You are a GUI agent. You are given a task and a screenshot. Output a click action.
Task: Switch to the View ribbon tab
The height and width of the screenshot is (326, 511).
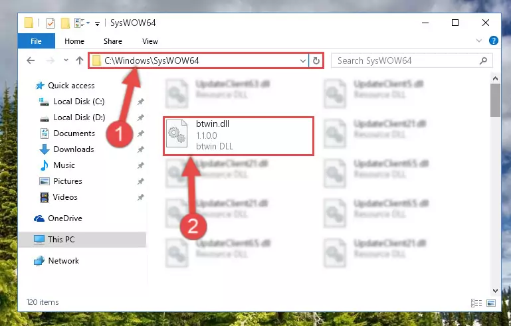click(150, 41)
